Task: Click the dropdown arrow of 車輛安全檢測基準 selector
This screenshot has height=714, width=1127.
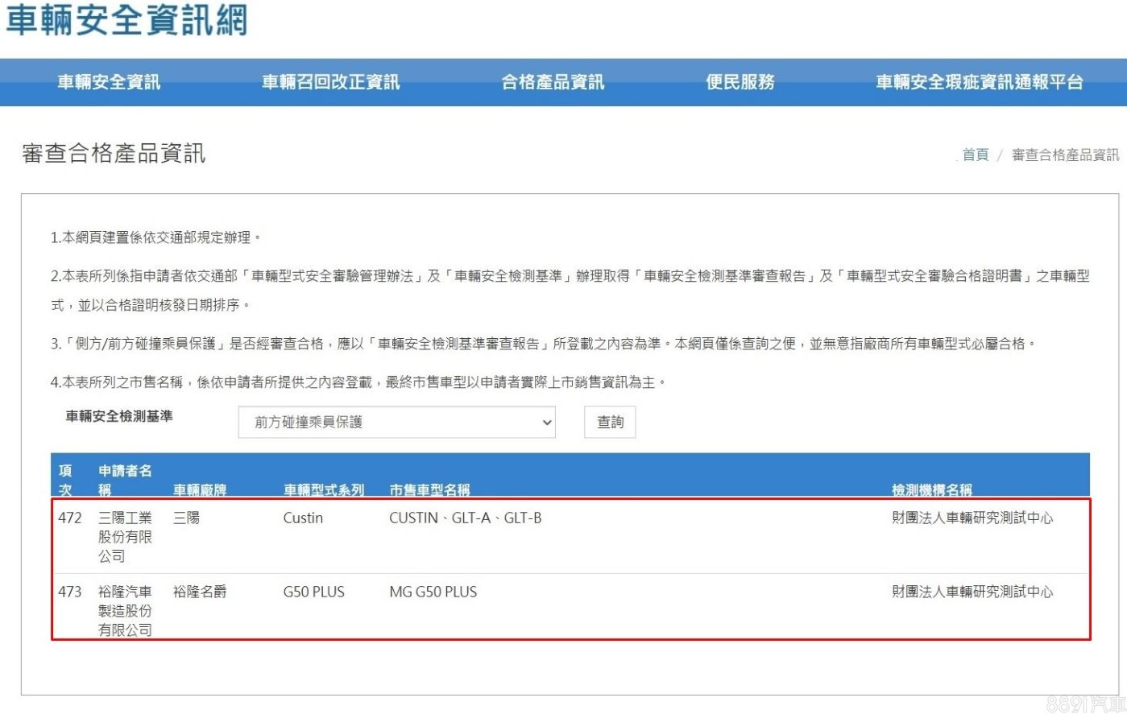Action: click(x=547, y=423)
